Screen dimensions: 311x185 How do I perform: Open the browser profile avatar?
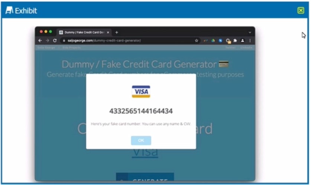point(242,41)
